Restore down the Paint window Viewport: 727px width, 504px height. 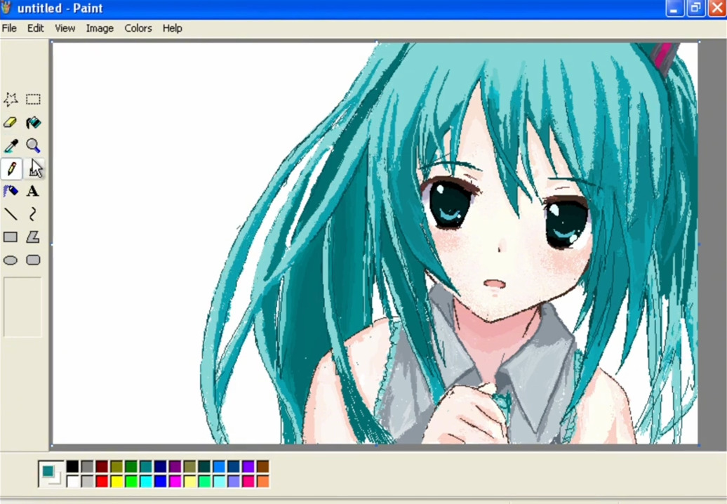point(696,8)
